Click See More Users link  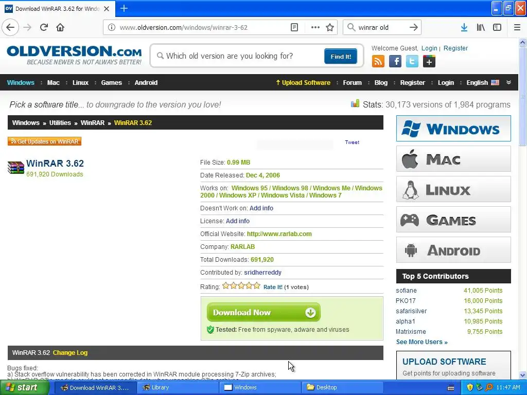(x=421, y=342)
